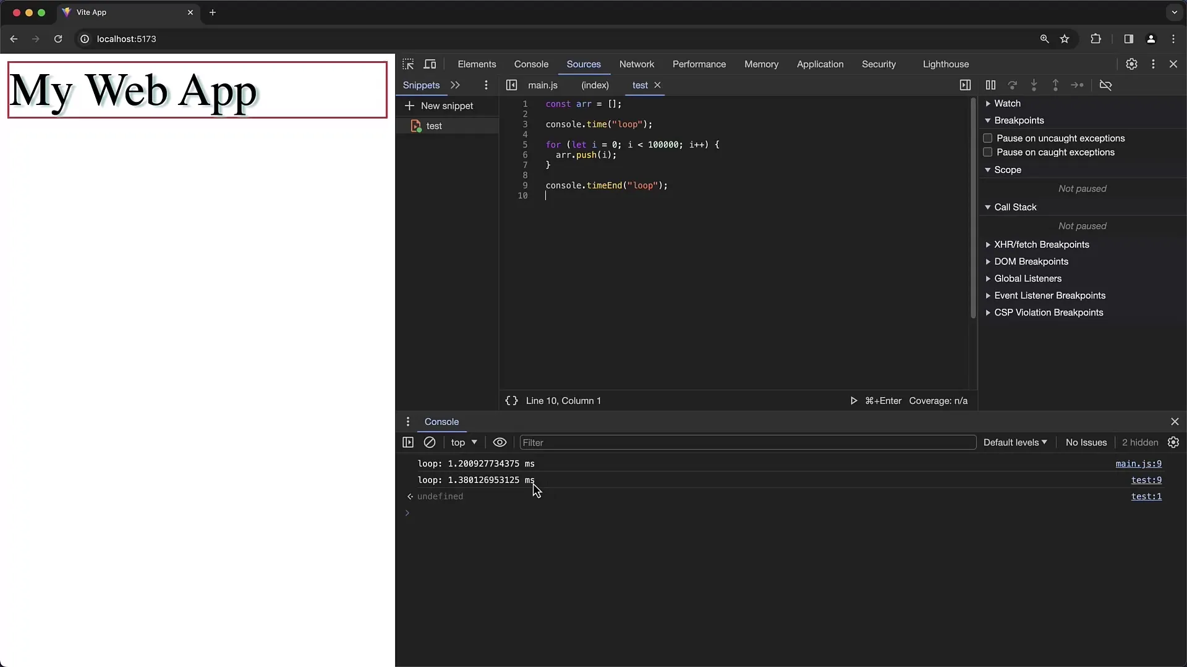The image size is (1187, 667).
Task: Click the format source code icon
Action: tap(511, 401)
